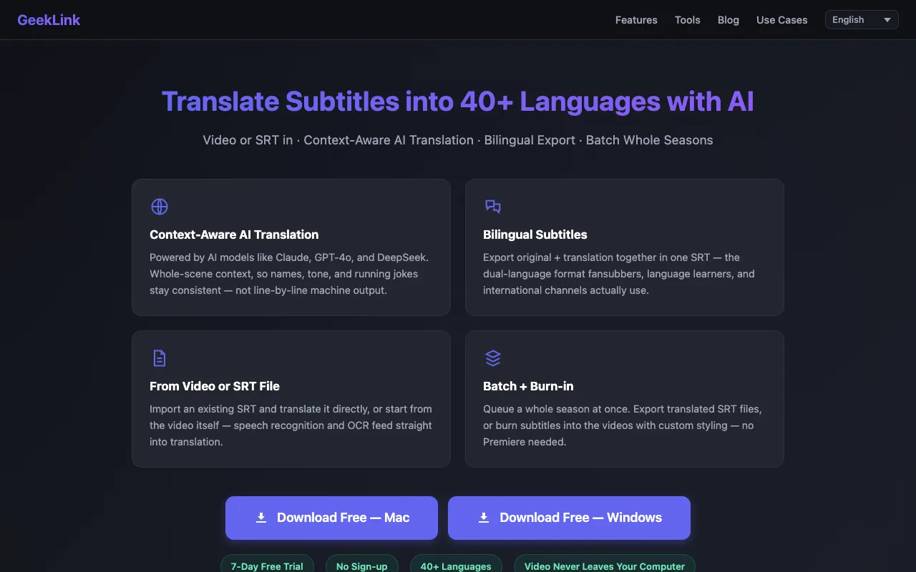Go to the Blog page

729,20
